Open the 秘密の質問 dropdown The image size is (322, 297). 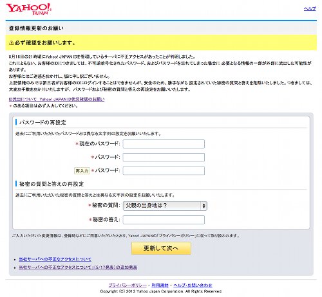(165, 206)
